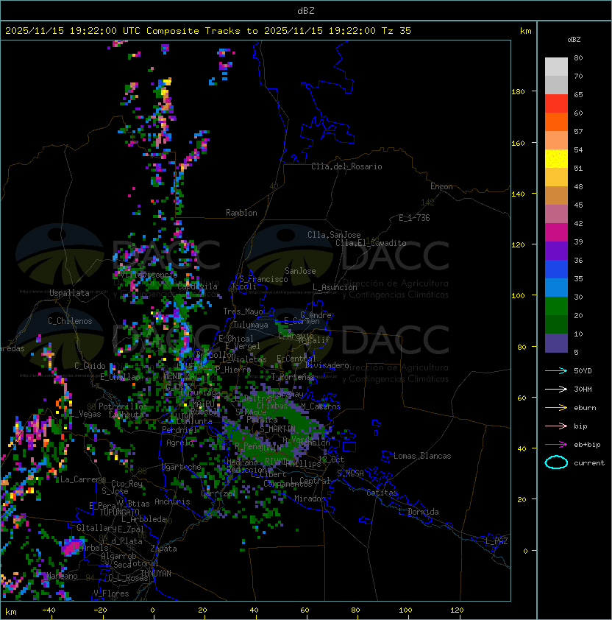This screenshot has height=620, width=612.
Task: Pick the light gray swatch between 70 and 80 dBZ
Action: click(x=556, y=66)
